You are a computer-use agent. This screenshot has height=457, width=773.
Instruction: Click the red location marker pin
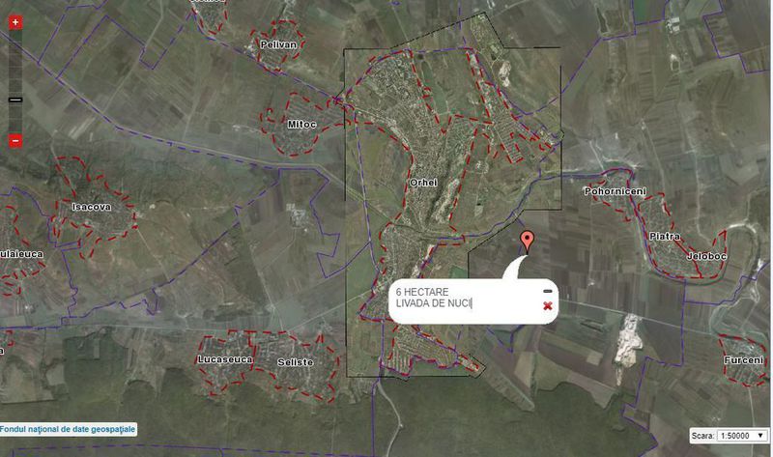(527, 243)
